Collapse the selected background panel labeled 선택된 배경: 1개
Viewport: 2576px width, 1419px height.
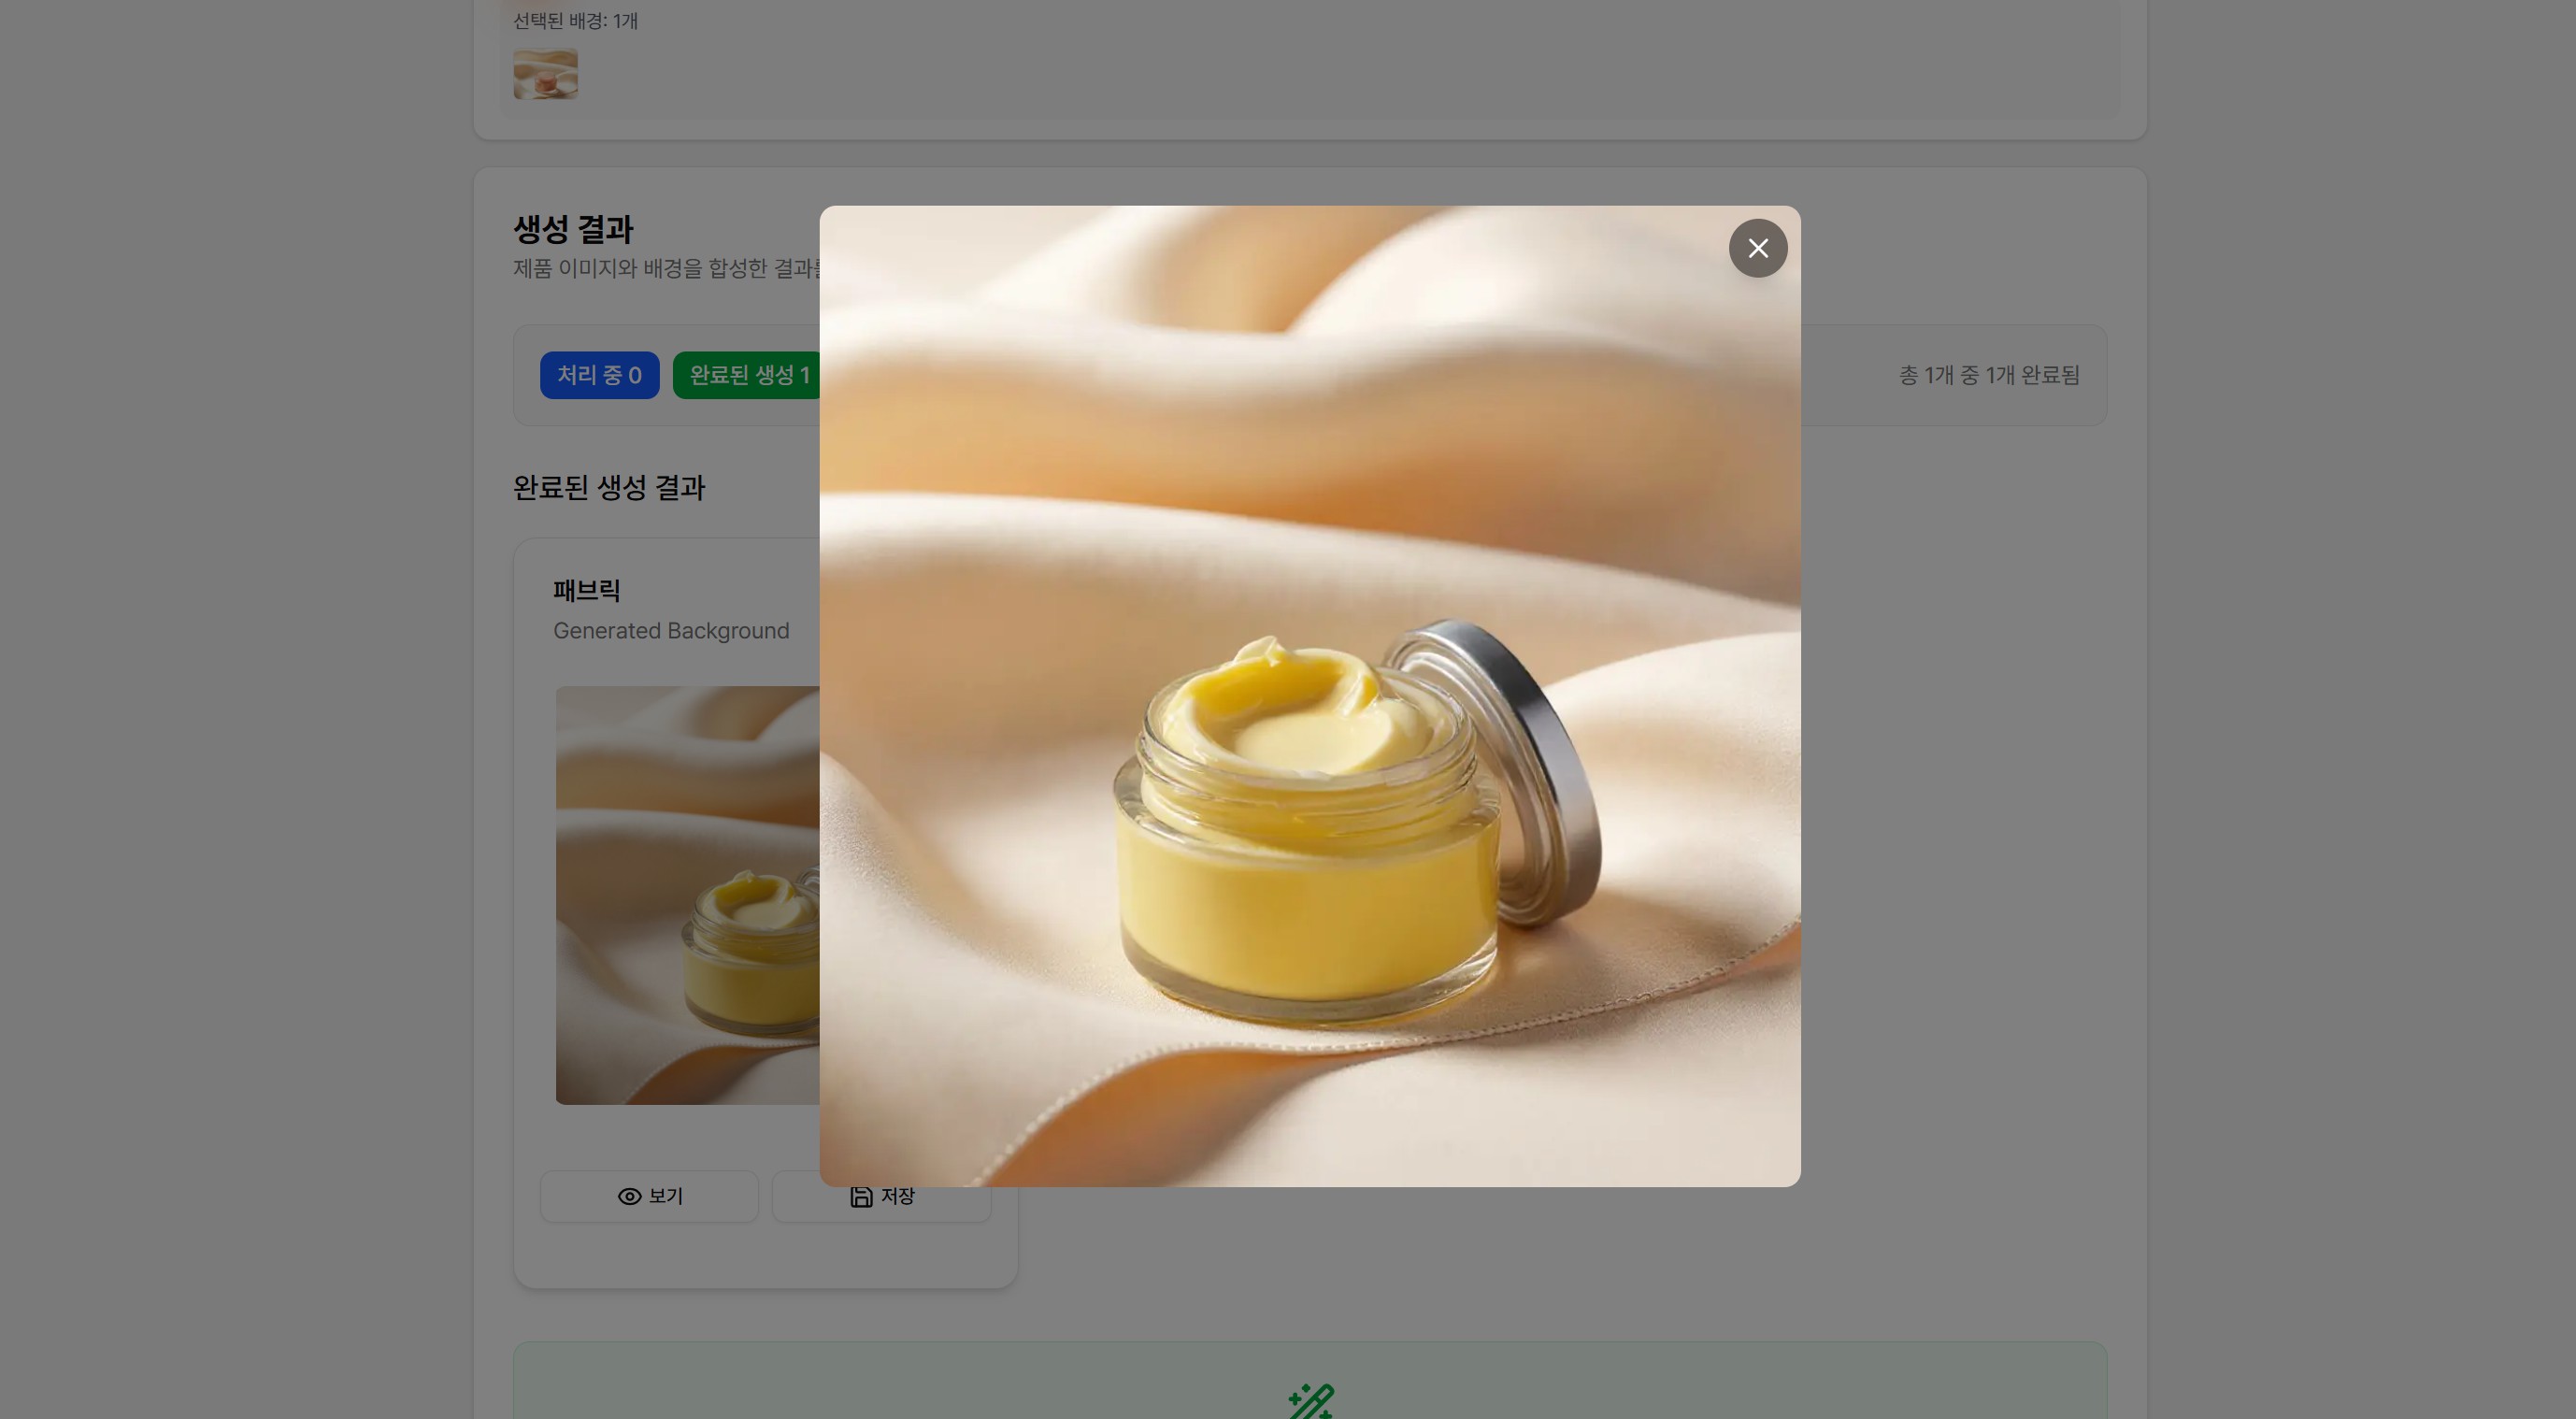point(573,20)
